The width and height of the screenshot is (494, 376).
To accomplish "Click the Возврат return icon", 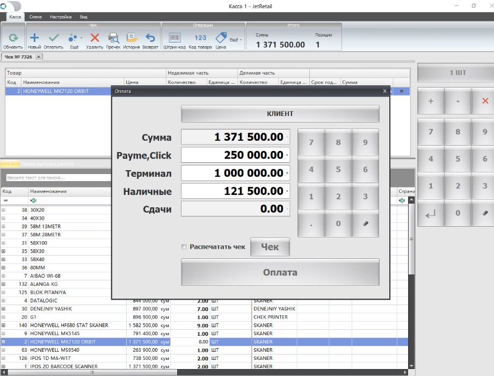I will pyautogui.click(x=150, y=38).
